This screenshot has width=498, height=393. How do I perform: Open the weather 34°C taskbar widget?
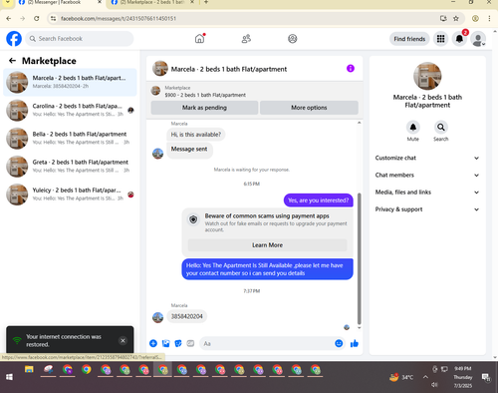click(401, 377)
